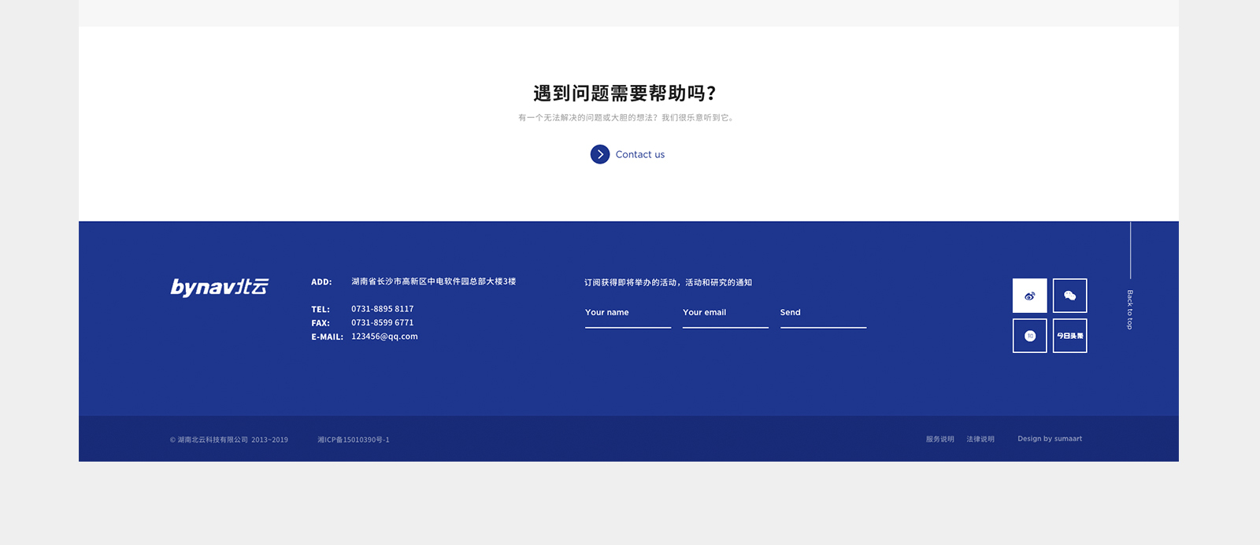
Task: Open the Contact us text link
Action: (639, 155)
